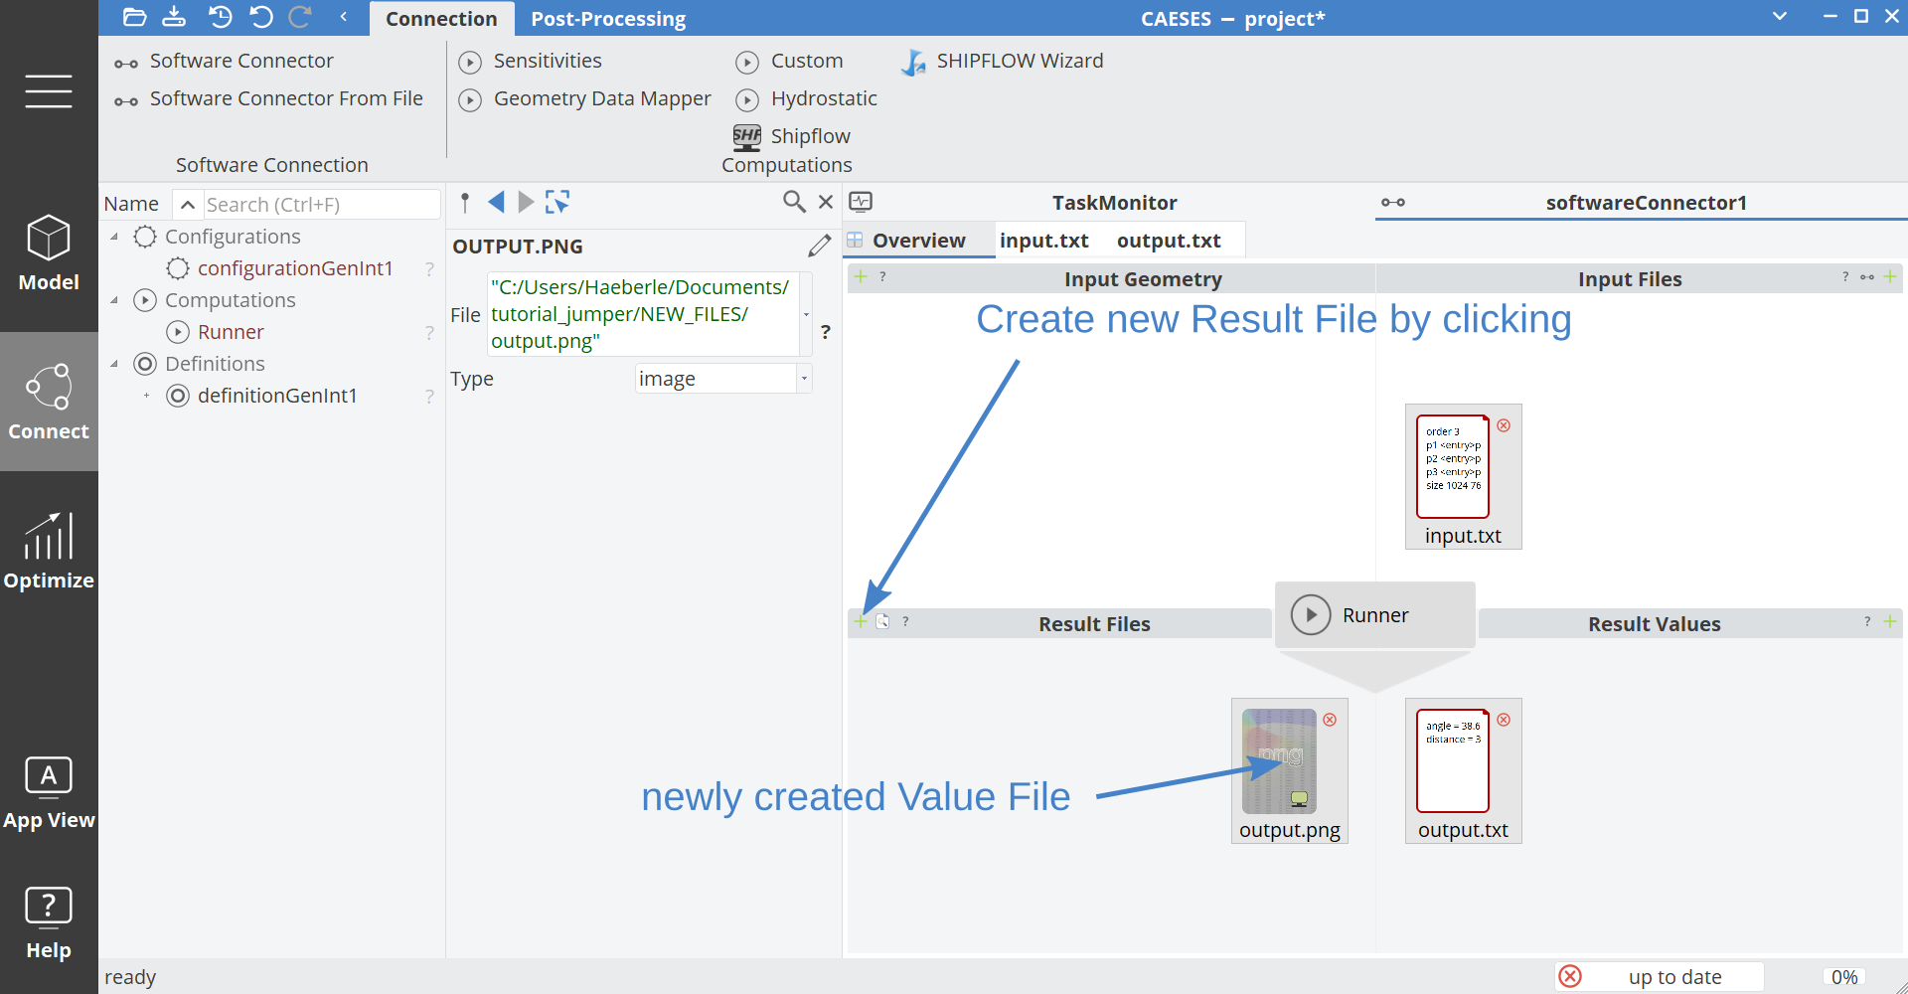
Task: Redo the last undone action
Action: (x=300, y=17)
